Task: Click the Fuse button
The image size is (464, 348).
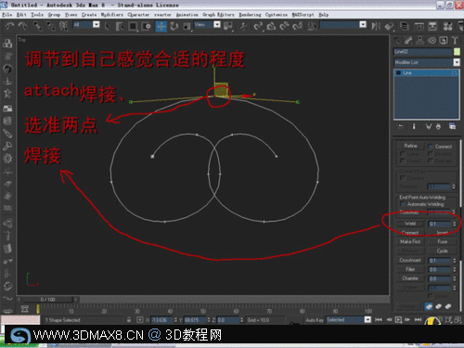Action: (442, 241)
